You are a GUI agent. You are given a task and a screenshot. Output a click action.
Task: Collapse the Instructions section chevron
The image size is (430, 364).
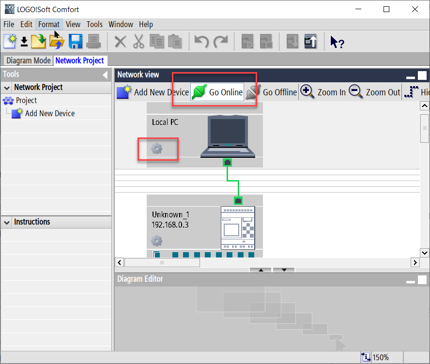(x=7, y=223)
